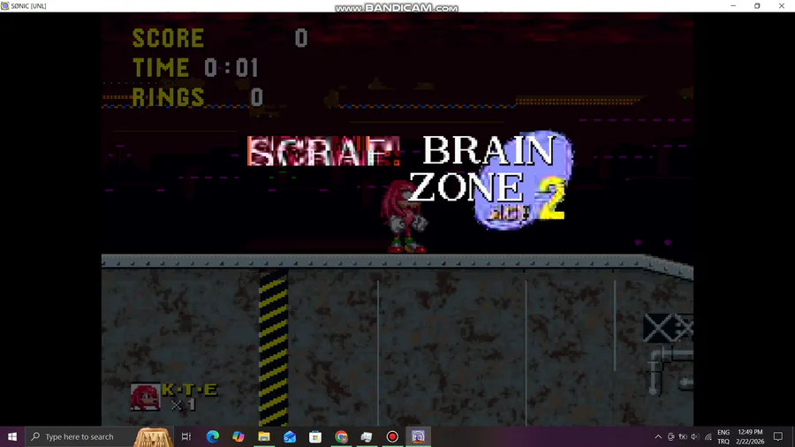Click the 'ZONE' title card text
Image resolution: width=795 pixels, height=447 pixels.
click(x=466, y=187)
